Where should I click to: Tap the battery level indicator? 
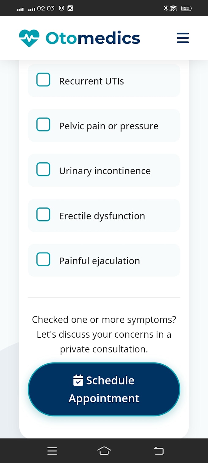[187, 8]
